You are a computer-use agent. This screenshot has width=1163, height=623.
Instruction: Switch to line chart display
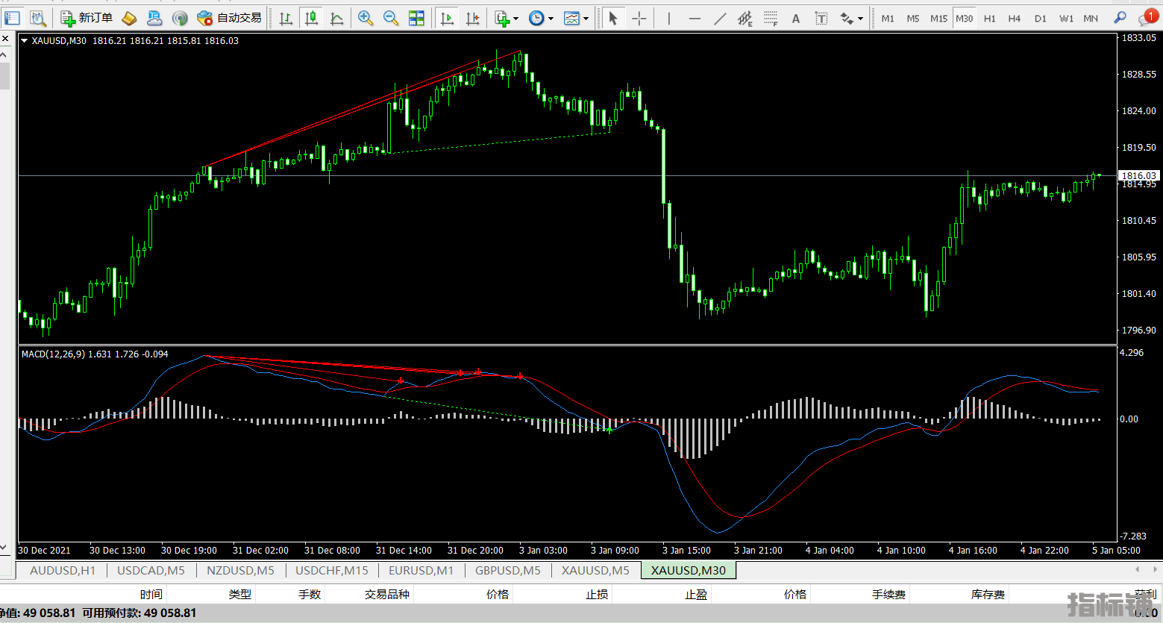click(x=336, y=18)
